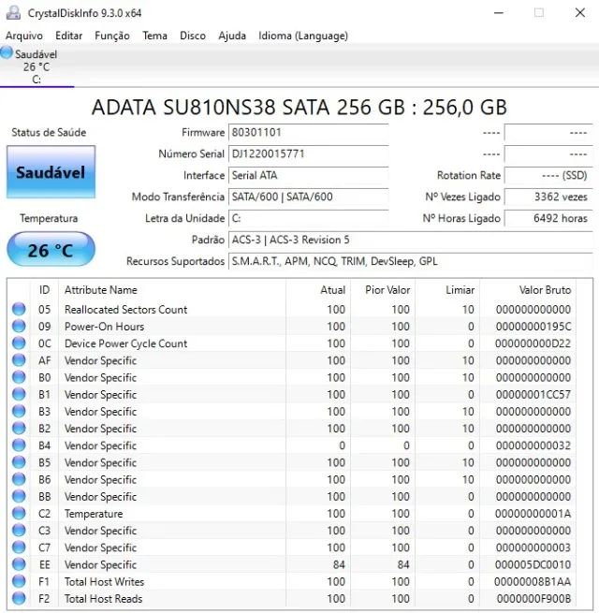The width and height of the screenshot is (599, 613).
Task: Click the Interface field Serial ATA
Action: point(309,176)
